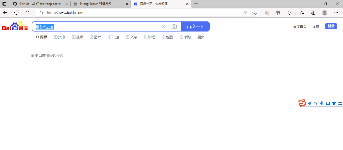343x150 pixels.
Task: Open the Read aloud icon
Action: [x=245, y=13]
